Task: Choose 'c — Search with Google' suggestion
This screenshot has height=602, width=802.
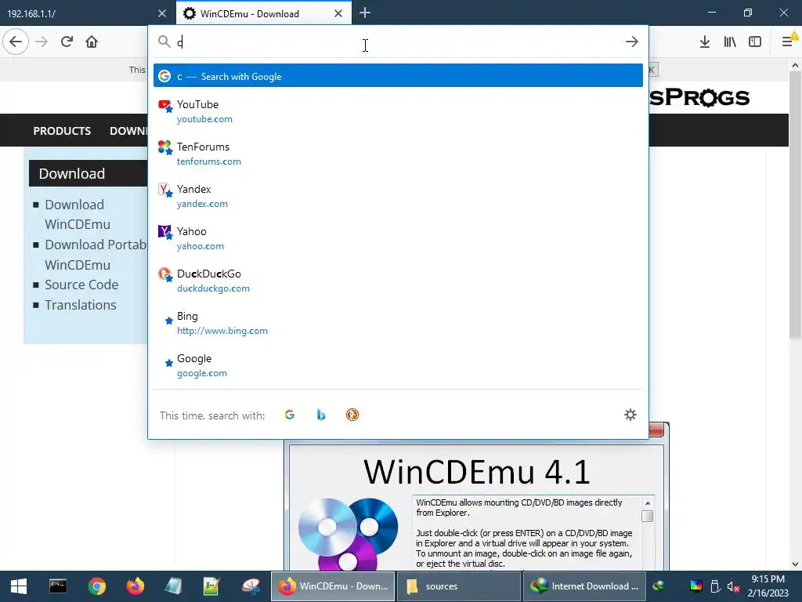Action: pyautogui.click(x=398, y=76)
